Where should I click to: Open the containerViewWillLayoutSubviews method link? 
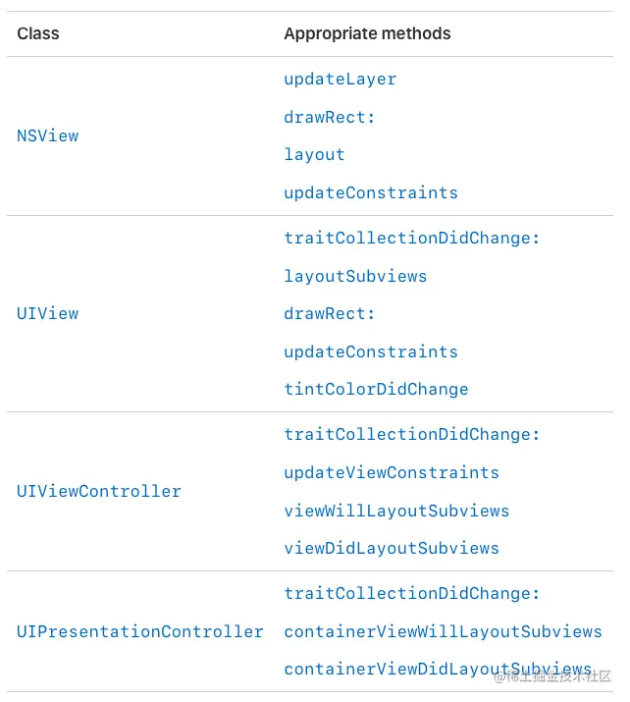pyautogui.click(x=443, y=631)
